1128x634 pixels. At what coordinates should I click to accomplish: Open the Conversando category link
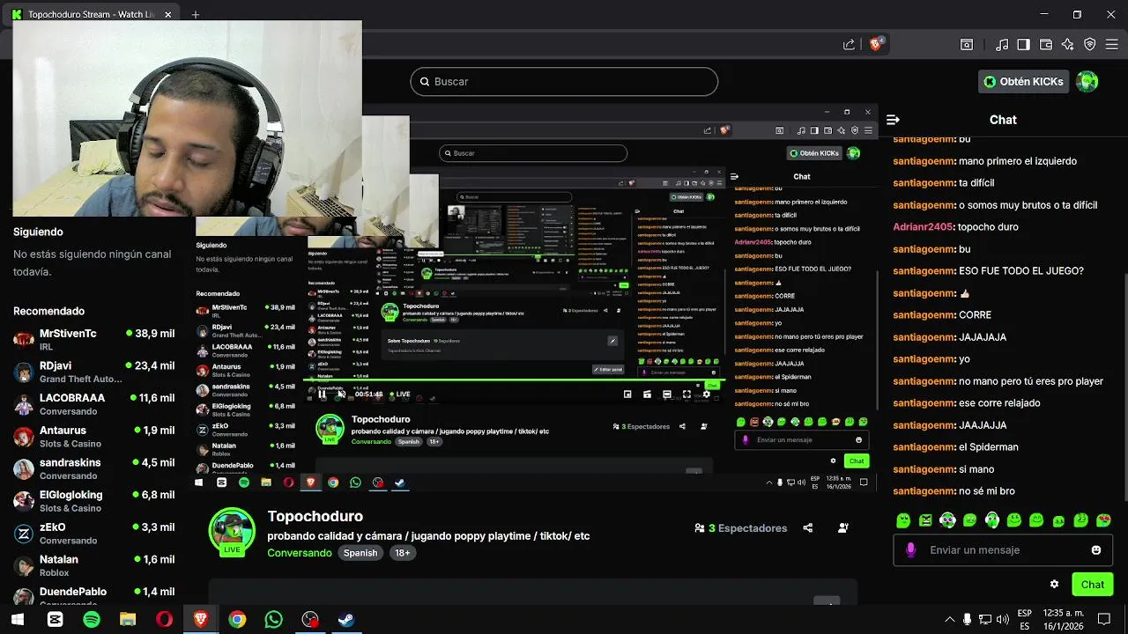pyautogui.click(x=300, y=553)
